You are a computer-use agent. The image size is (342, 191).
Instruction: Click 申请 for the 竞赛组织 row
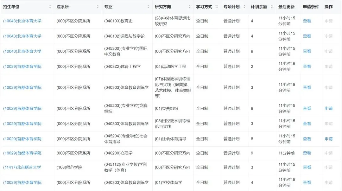point(328,108)
